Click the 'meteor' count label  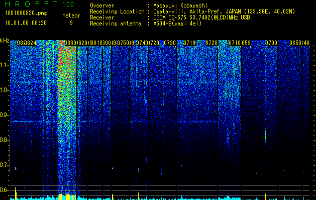pyautogui.click(x=71, y=16)
